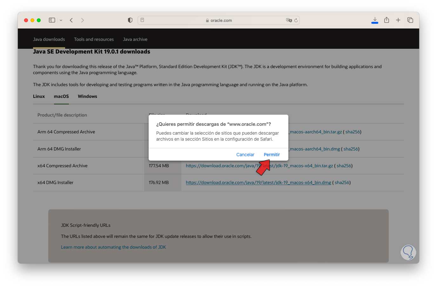Viewport: 437px width, 287px height.
Task: Open the Tools and resources tab
Action: pyautogui.click(x=94, y=39)
